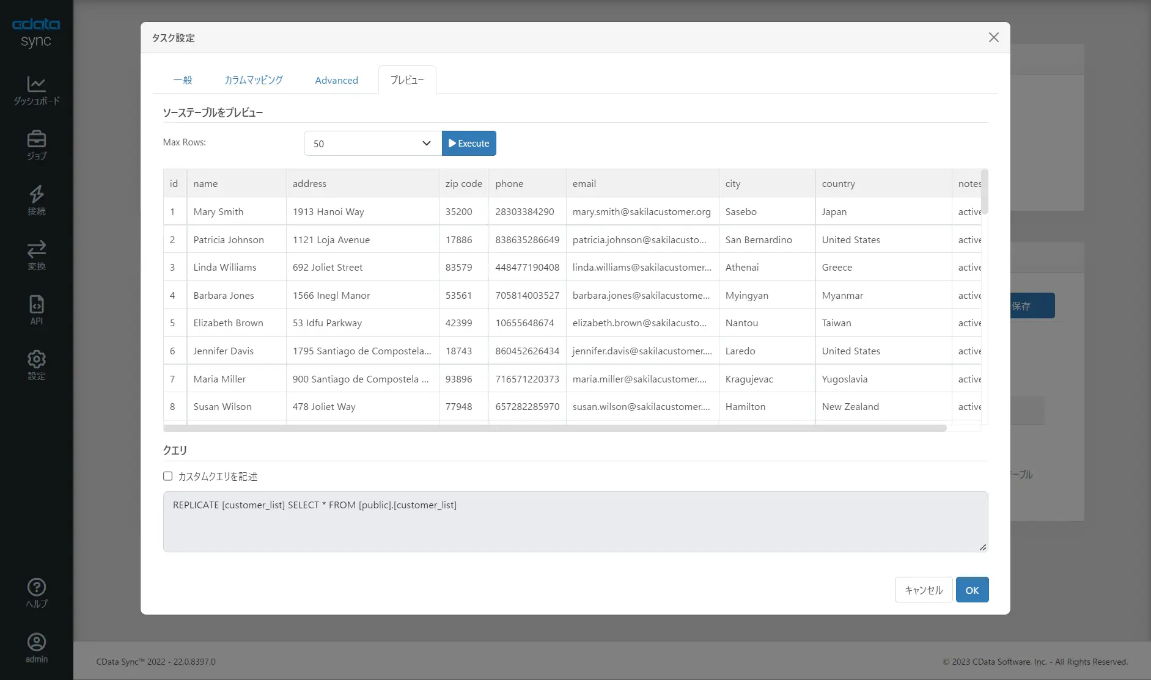Open the Dashboard sidebar icon

coord(36,84)
